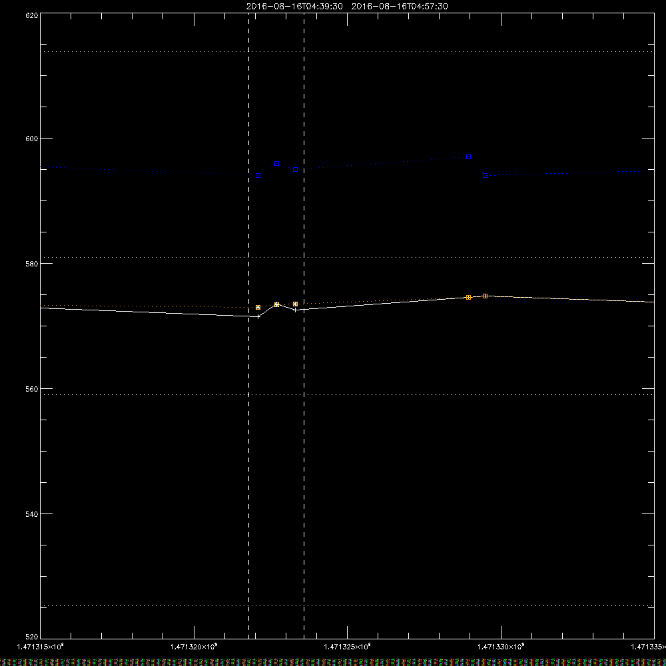Image resolution: width=666 pixels, height=666 pixels.
Task: Pick the last orange square at the curve peak
Action: point(485,296)
